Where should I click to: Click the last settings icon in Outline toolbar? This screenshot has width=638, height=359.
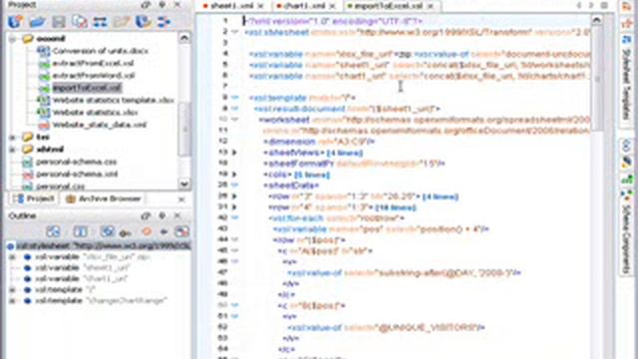pyautogui.click(x=181, y=231)
